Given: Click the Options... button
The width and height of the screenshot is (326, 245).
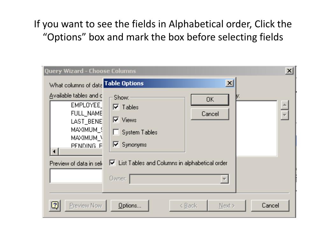Looking at the screenshot, I should point(130,206).
